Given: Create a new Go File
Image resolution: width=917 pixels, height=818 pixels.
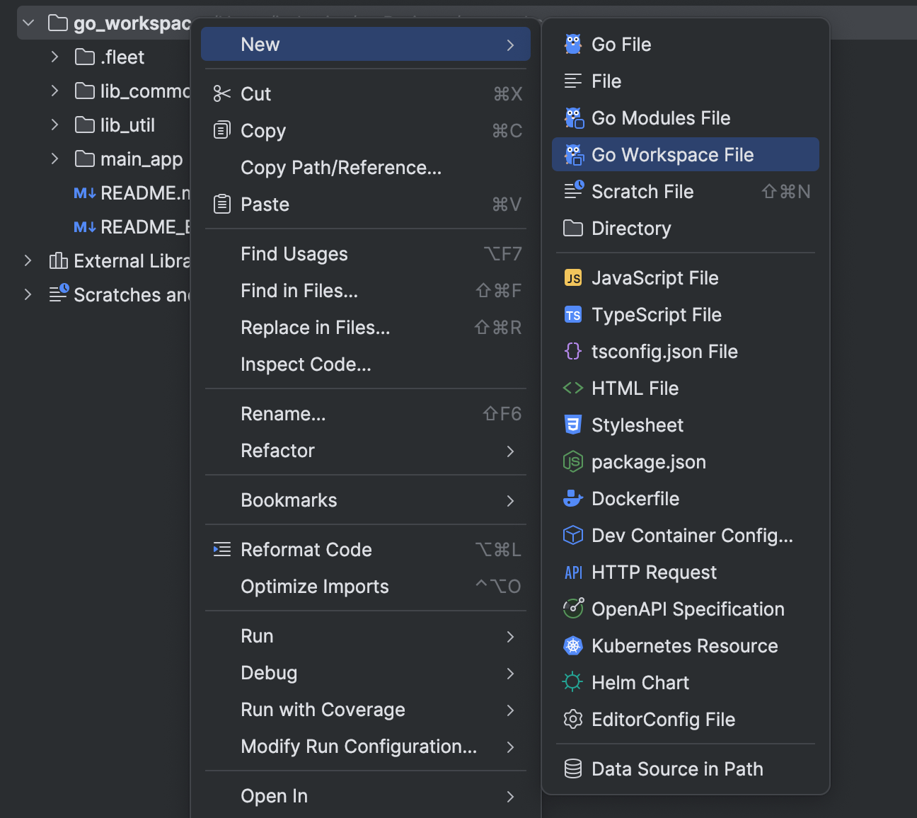Looking at the screenshot, I should [621, 44].
